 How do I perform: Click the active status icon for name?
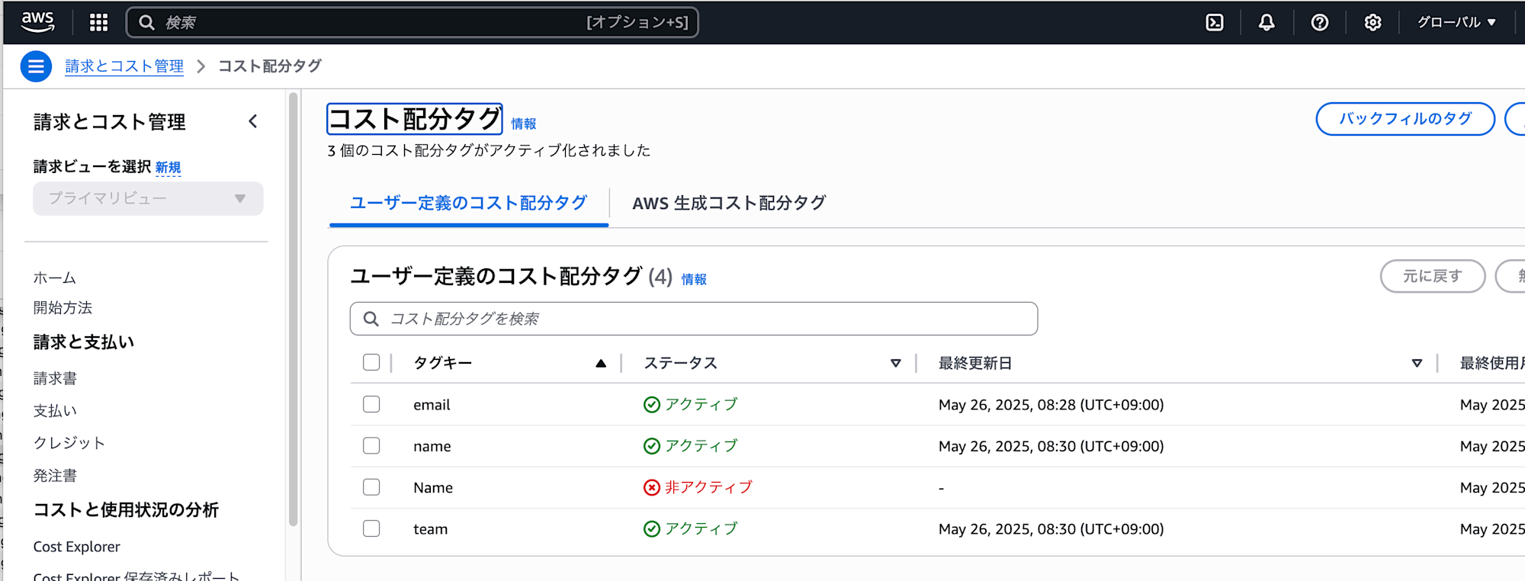(x=652, y=446)
